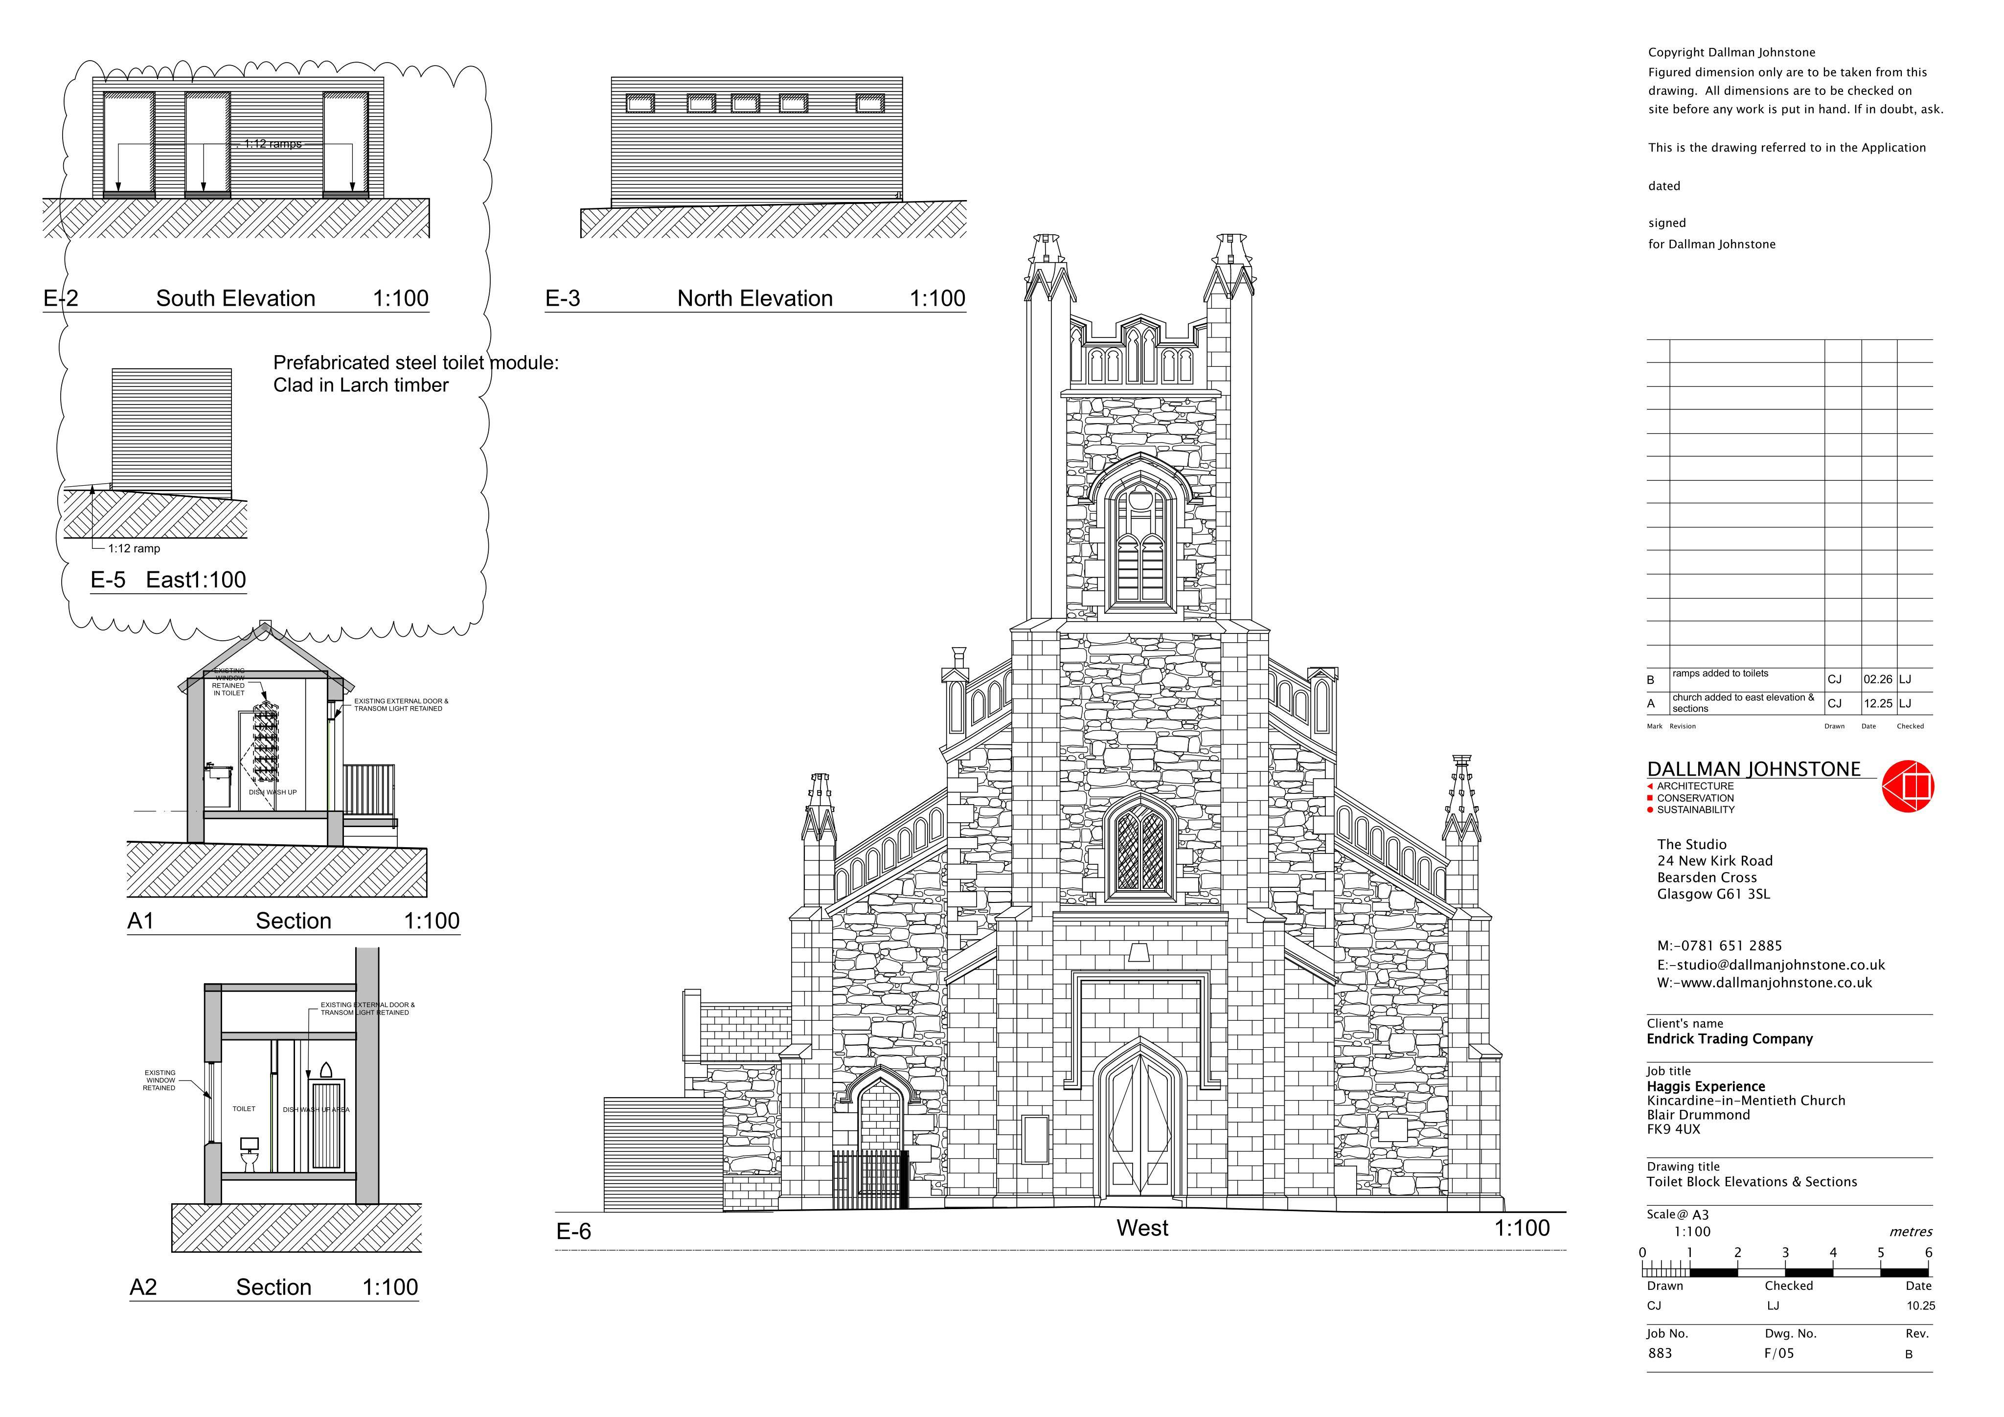Select client name 'Endrick Trading Company'
2004x1417 pixels.
(x=1730, y=1039)
